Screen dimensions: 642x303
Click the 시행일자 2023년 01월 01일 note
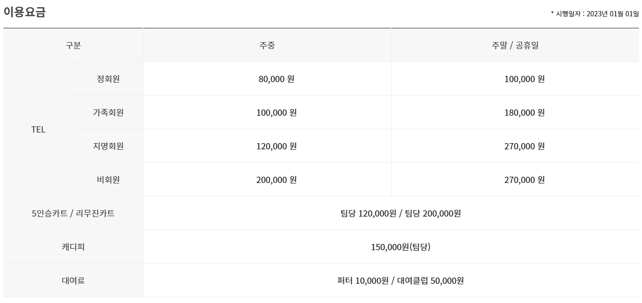595,14
